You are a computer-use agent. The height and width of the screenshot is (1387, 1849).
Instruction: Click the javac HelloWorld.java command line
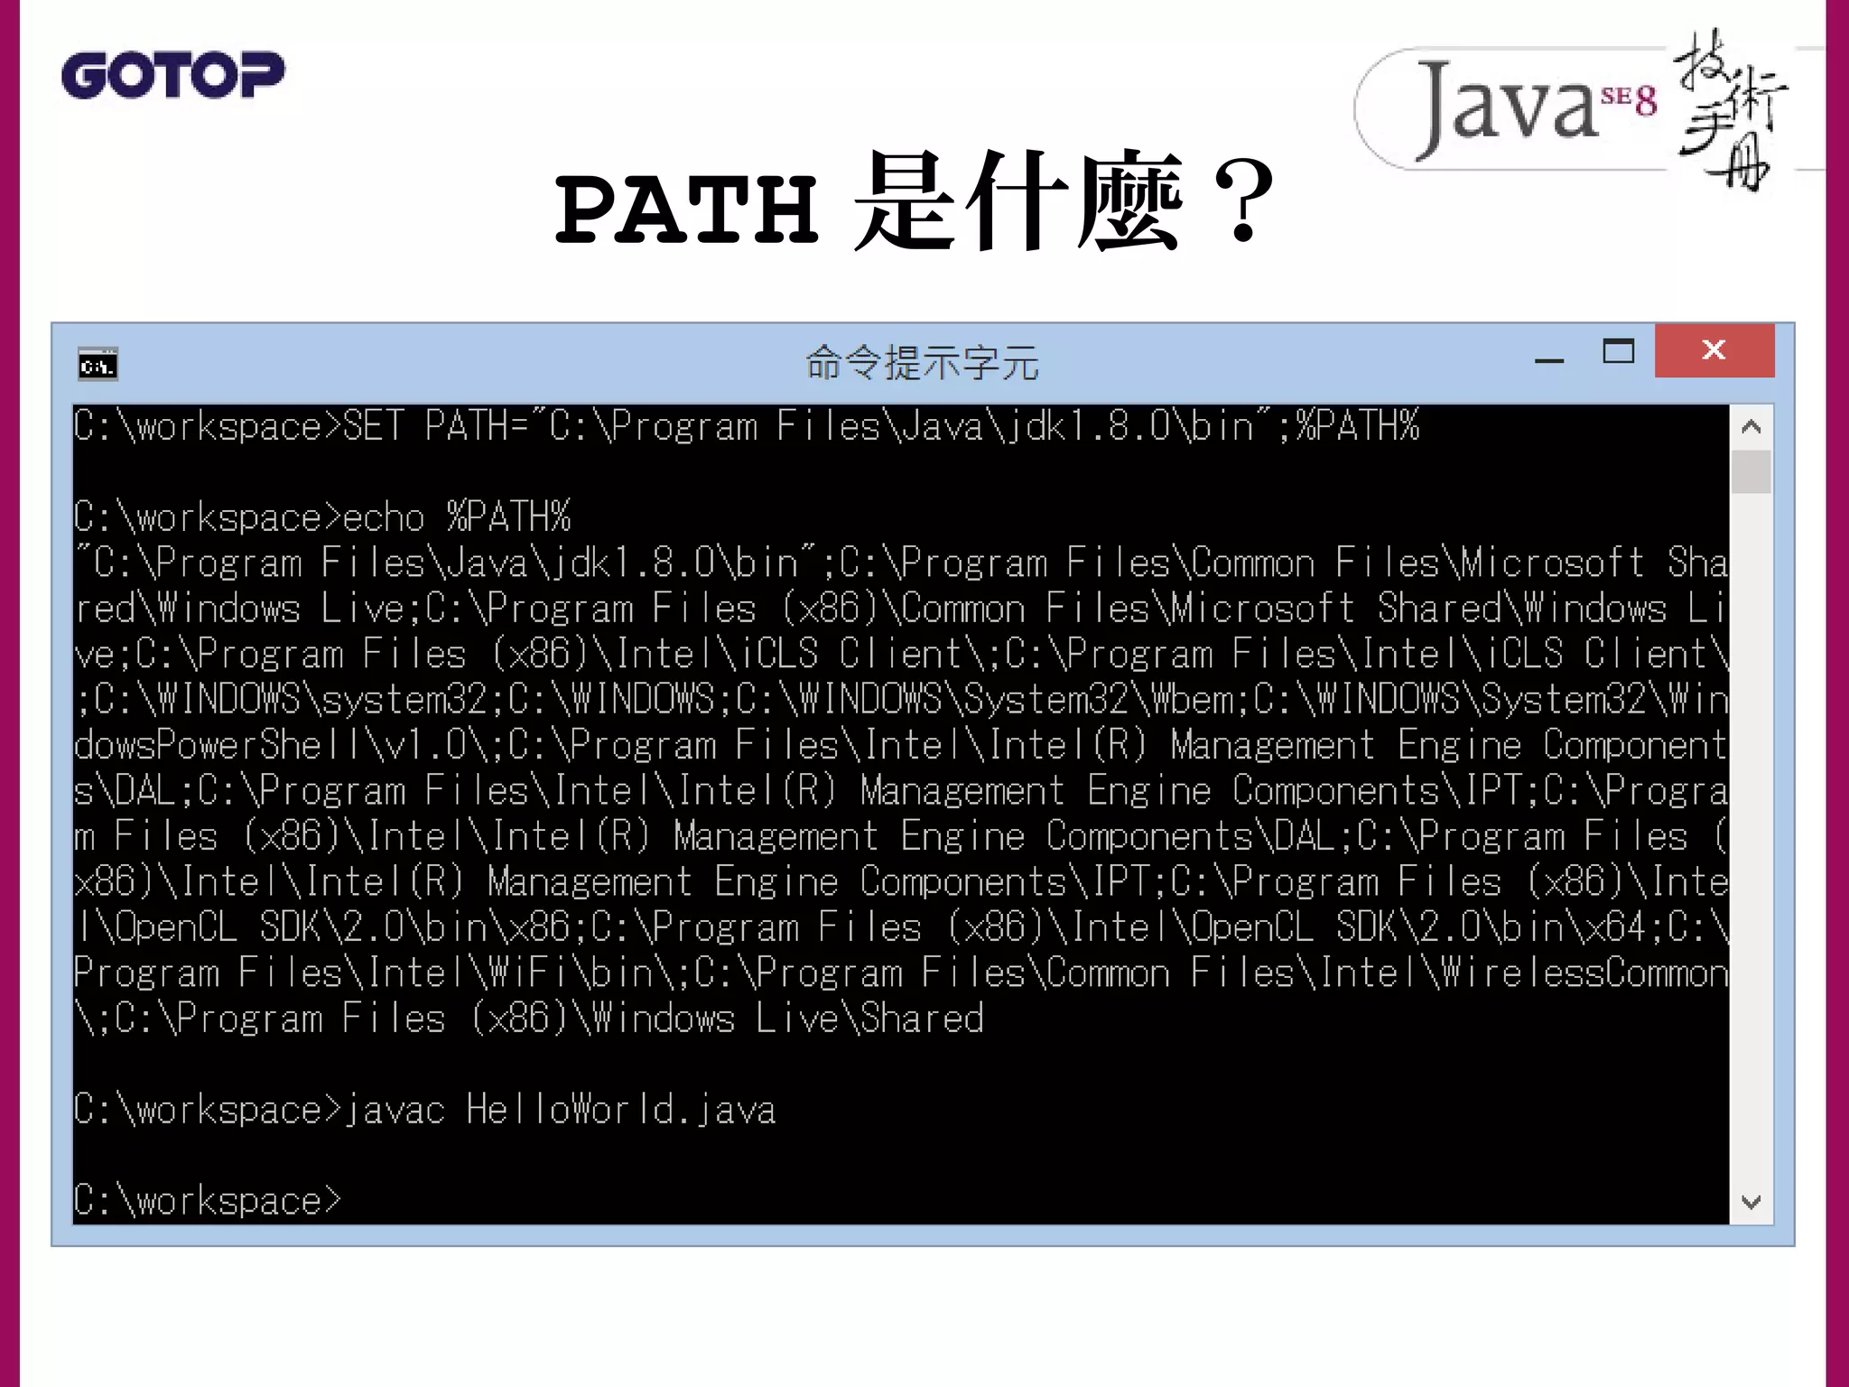[424, 1110]
